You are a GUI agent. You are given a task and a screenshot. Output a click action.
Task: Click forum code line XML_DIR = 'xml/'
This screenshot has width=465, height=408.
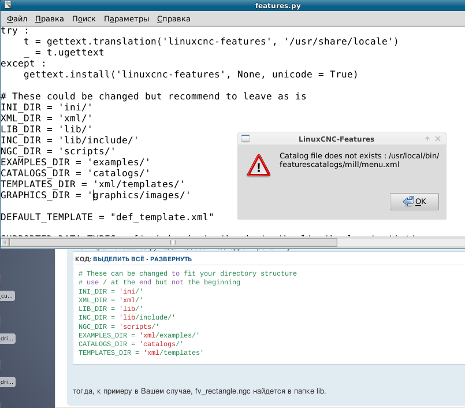point(110,301)
